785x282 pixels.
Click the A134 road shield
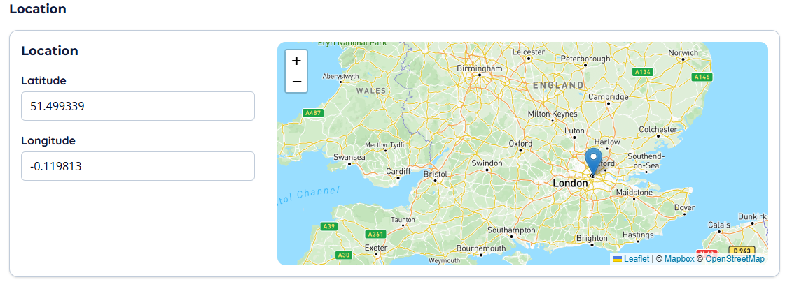(x=642, y=72)
